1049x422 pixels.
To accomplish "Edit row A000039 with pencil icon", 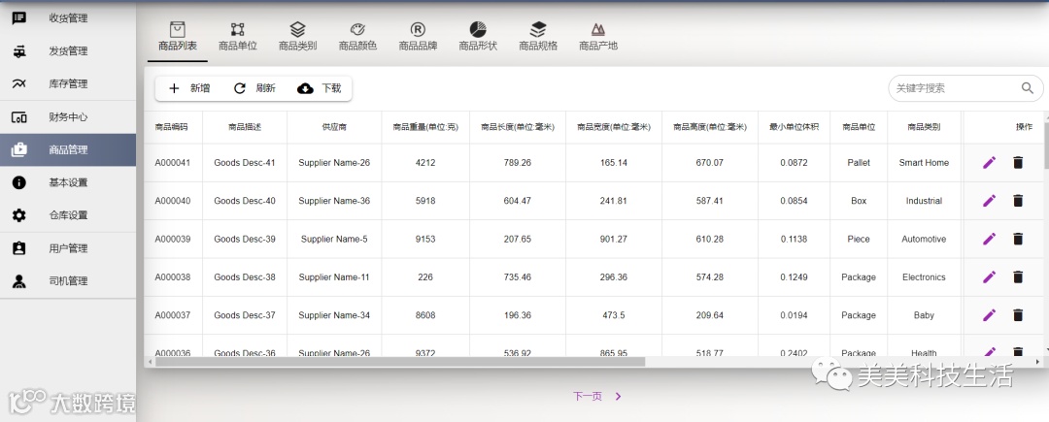I will (x=989, y=239).
